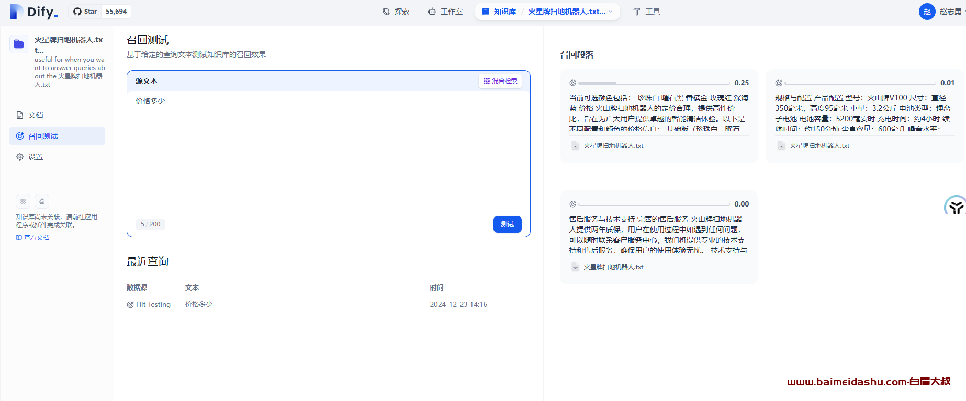This screenshot has width=966, height=401.
Task: Open the recalled segment scored 0.25
Action: tap(659, 116)
